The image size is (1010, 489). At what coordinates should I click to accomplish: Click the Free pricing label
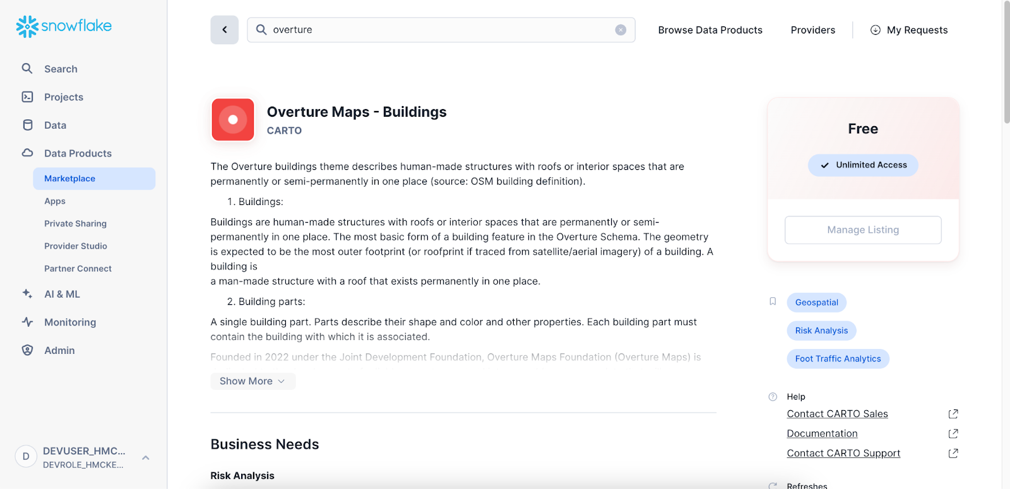[x=863, y=129]
